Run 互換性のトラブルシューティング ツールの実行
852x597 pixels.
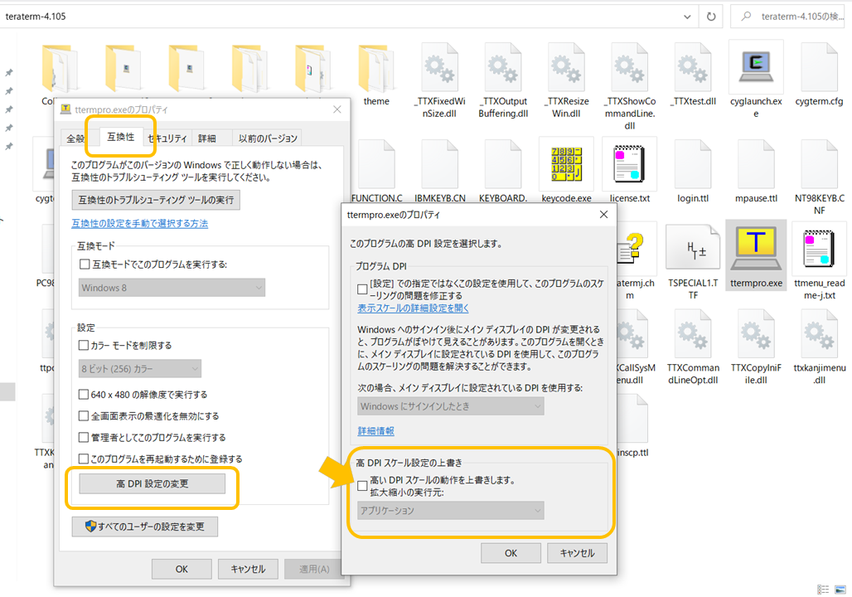tap(156, 200)
